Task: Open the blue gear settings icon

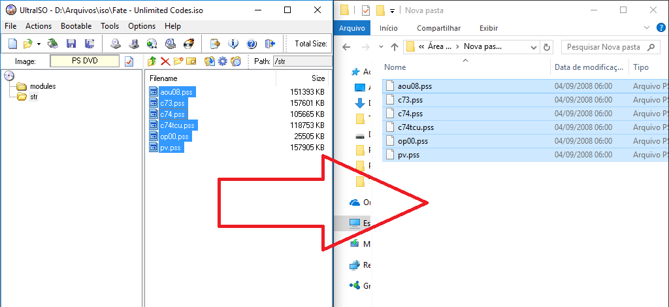Action: pos(223,61)
